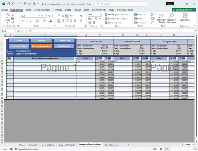Viewport: 198px width, 151px height.
Task: Apply percent style format
Action: tap(96, 19)
